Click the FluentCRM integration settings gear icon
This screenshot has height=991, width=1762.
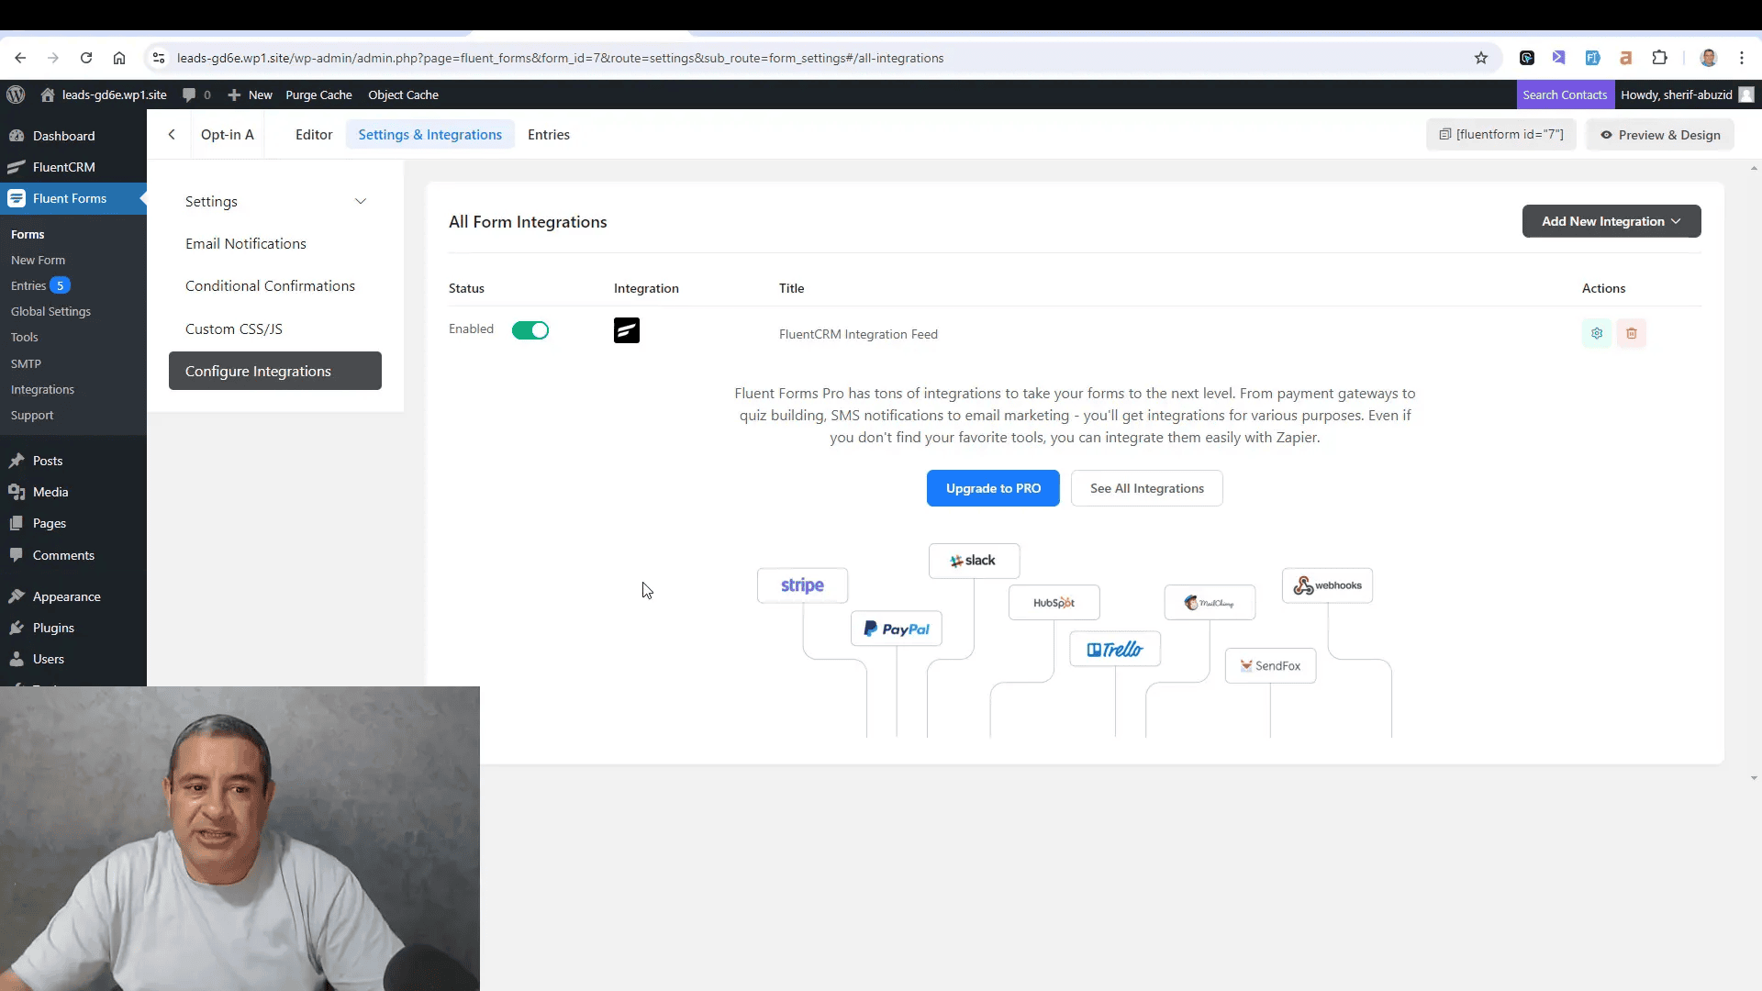(1598, 334)
